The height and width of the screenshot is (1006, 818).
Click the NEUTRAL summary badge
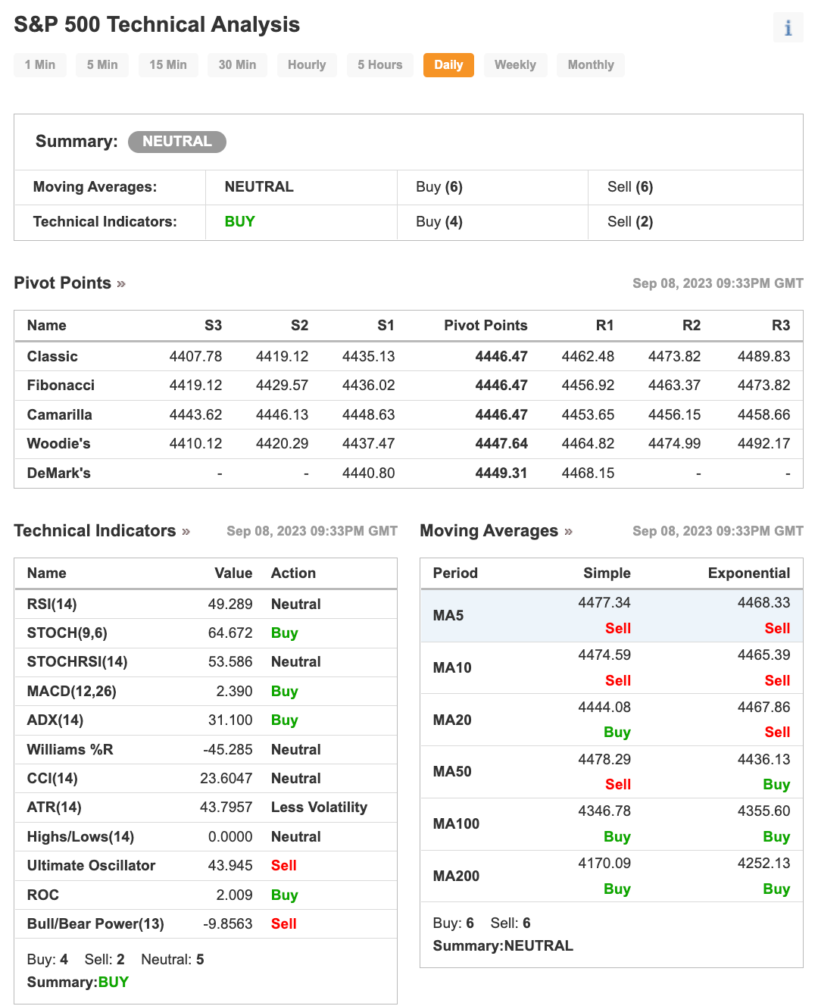coord(177,142)
